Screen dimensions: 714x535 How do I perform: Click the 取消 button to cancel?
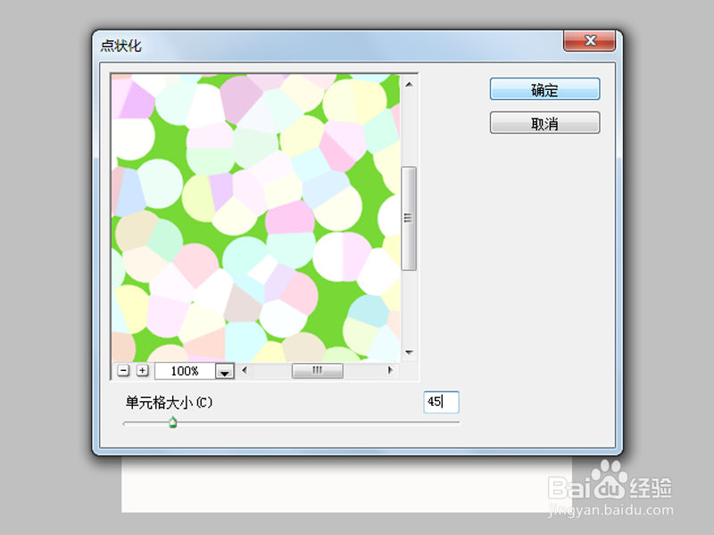coord(544,123)
